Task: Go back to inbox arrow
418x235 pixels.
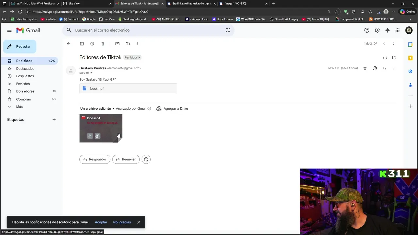Action: click(68, 44)
